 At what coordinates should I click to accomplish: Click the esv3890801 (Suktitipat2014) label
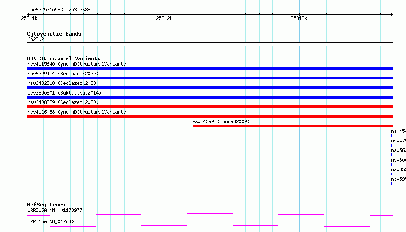click(x=64, y=93)
